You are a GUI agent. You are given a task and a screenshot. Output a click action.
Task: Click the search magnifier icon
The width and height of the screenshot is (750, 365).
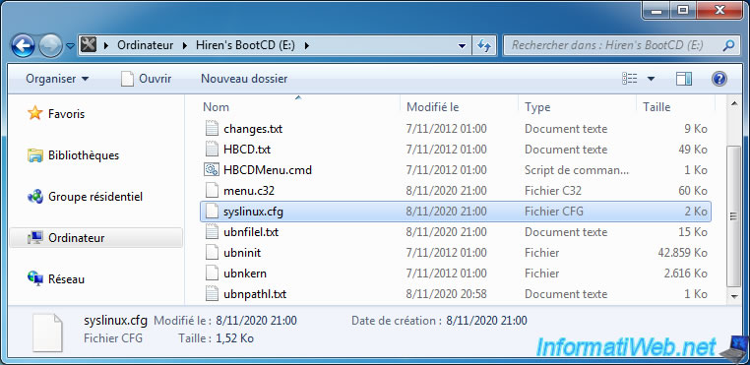click(x=728, y=46)
